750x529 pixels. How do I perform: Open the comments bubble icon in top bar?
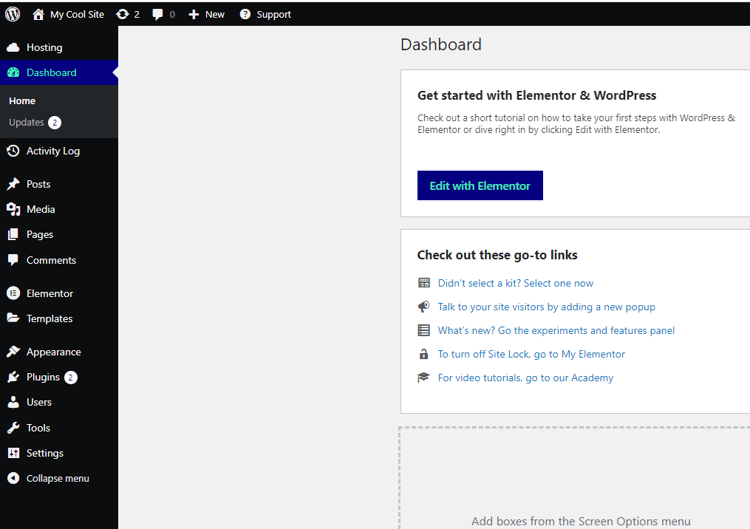tap(157, 14)
